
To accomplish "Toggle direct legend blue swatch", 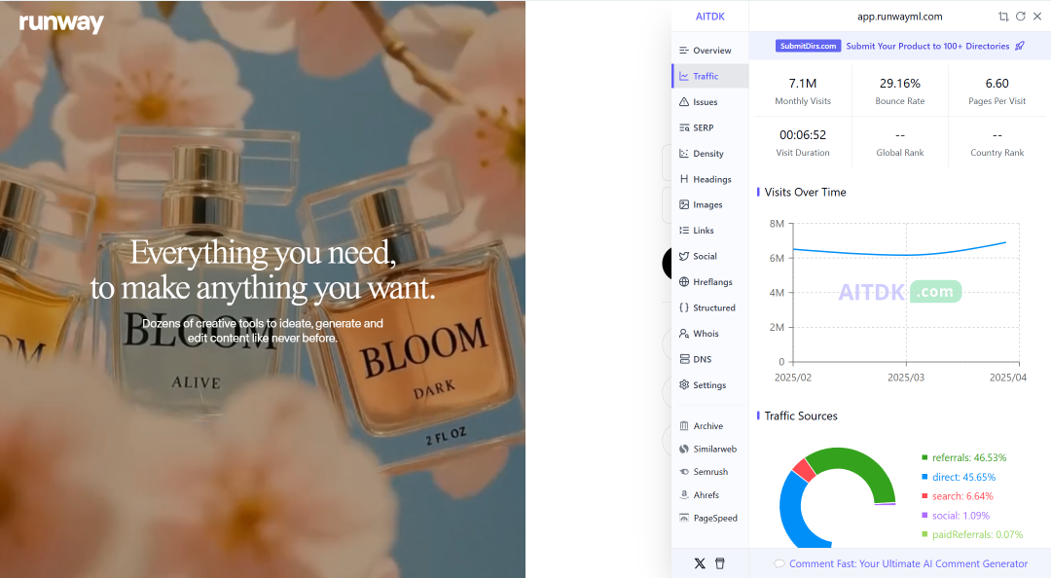I will (x=925, y=478).
